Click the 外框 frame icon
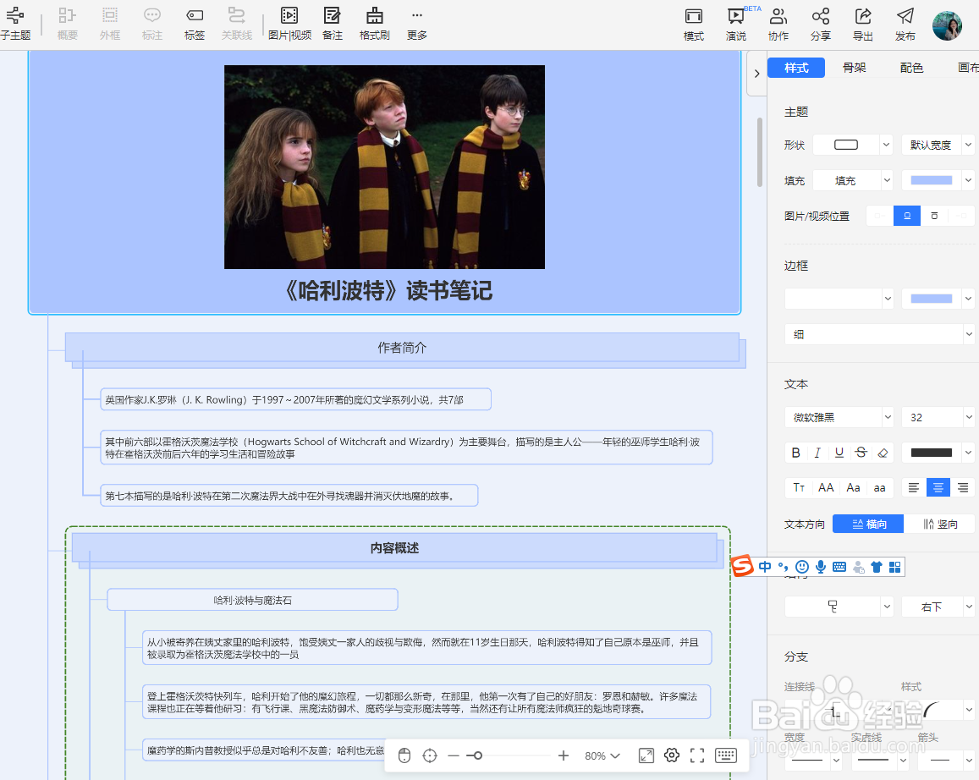The height and width of the screenshot is (780, 979). point(110,24)
